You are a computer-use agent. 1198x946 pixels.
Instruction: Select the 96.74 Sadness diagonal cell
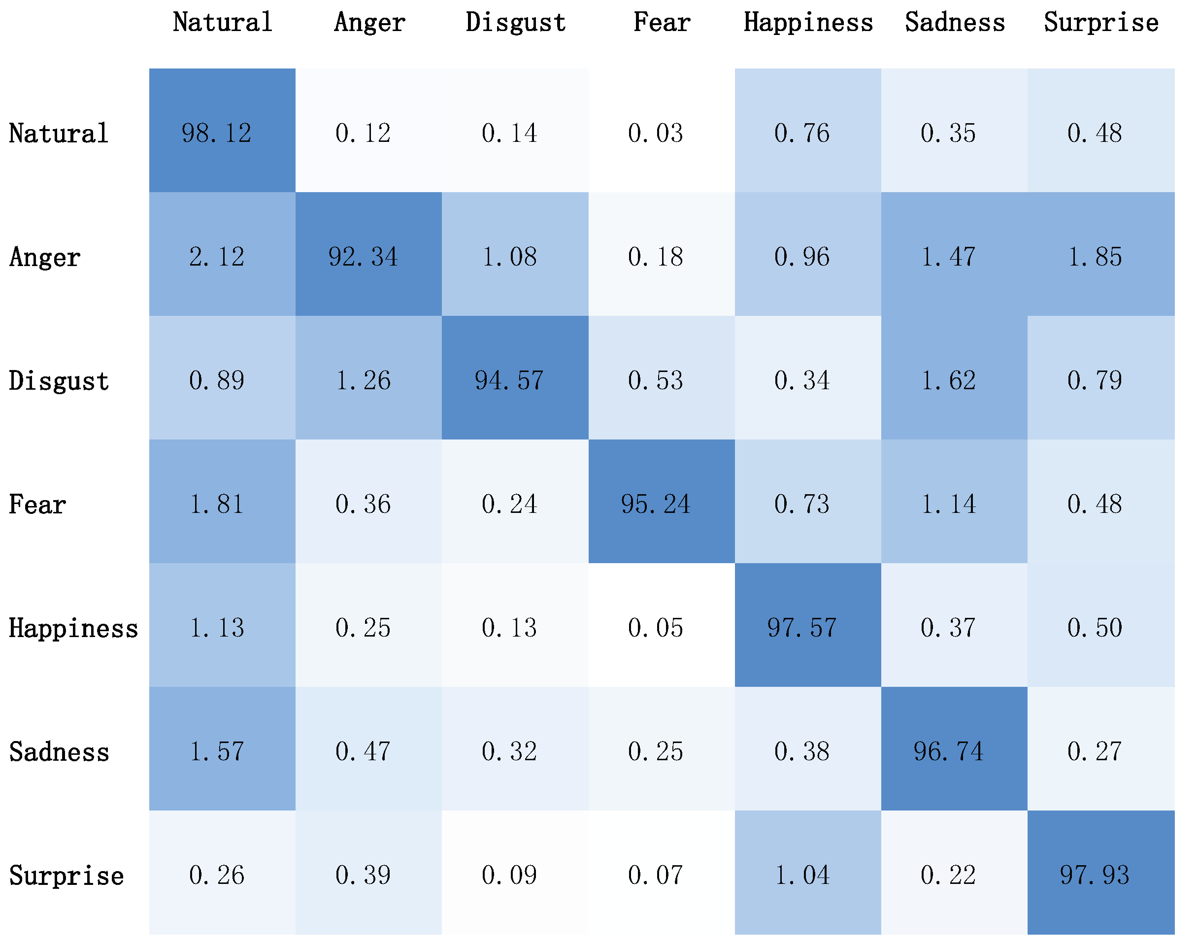click(x=954, y=749)
